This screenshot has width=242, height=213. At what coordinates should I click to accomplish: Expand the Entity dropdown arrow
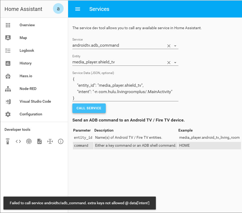[x=175, y=63]
